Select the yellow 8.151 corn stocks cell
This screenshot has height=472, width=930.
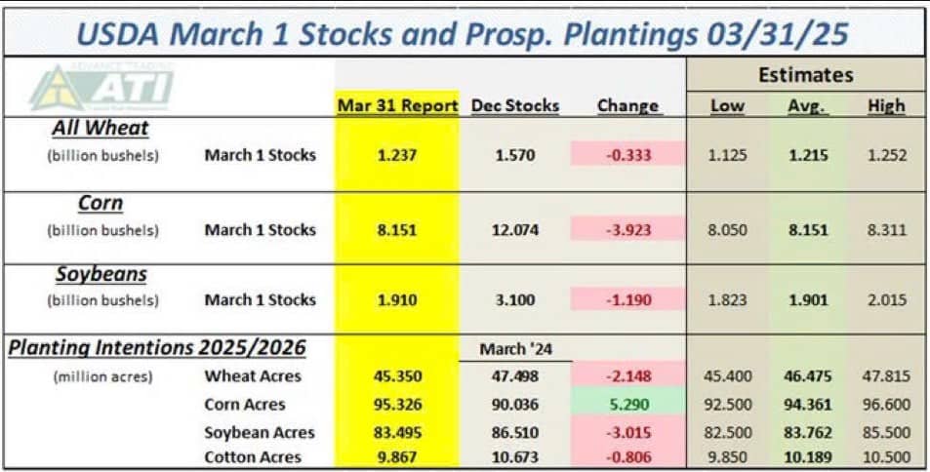pos(397,230)
